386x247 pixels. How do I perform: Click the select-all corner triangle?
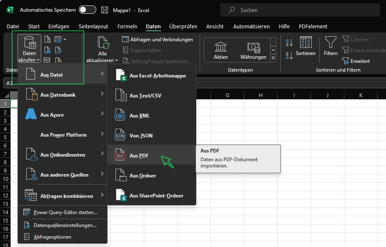(x=7, y=95)
